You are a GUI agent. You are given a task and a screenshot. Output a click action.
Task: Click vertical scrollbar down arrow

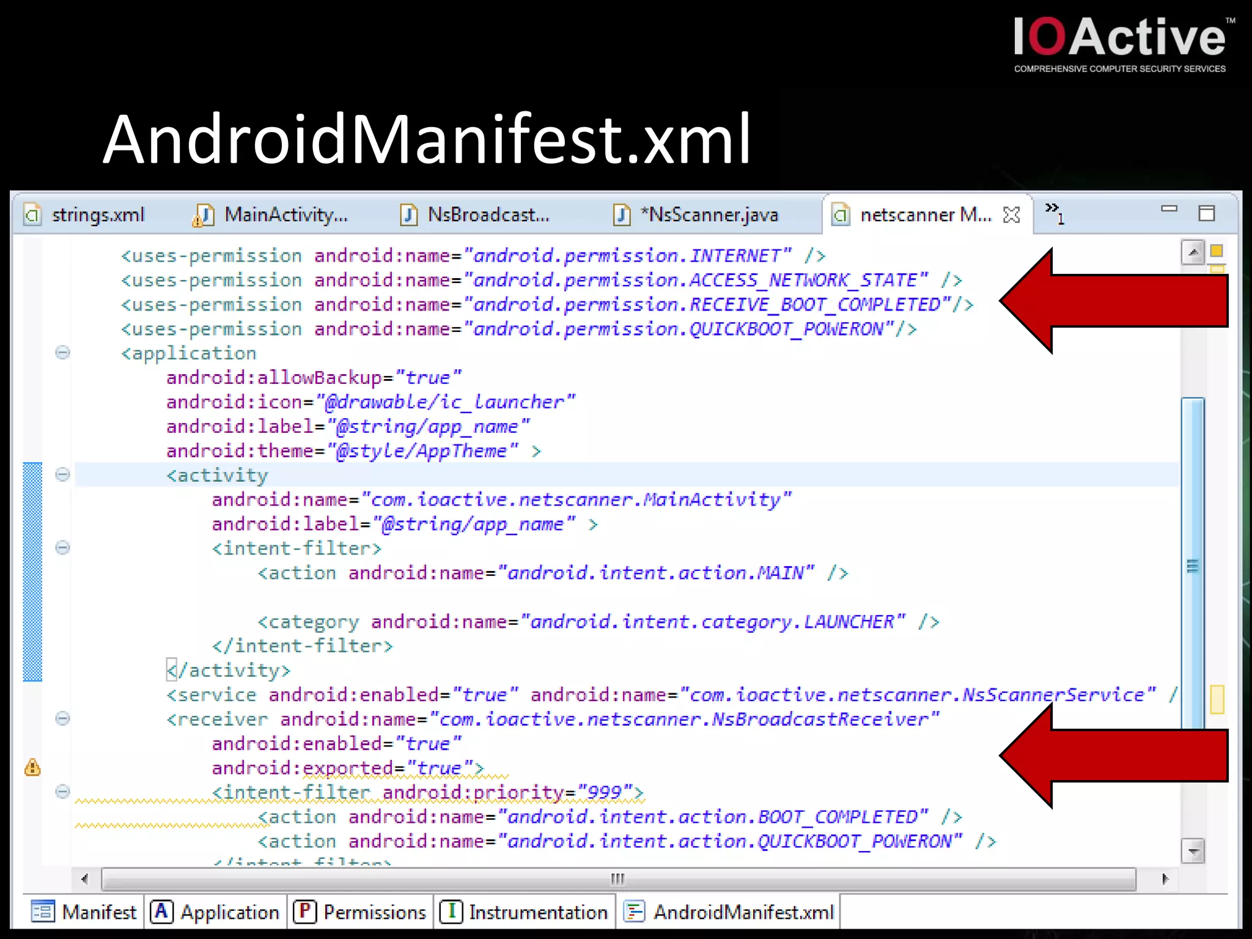click(x=1193, y=850)
